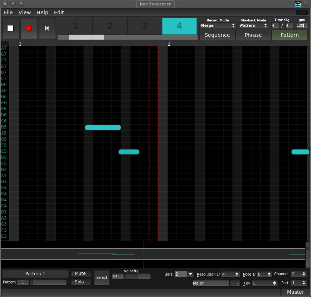Click the Velocity slider
Viewport: 311px width, 297px height.
point(137,276)
